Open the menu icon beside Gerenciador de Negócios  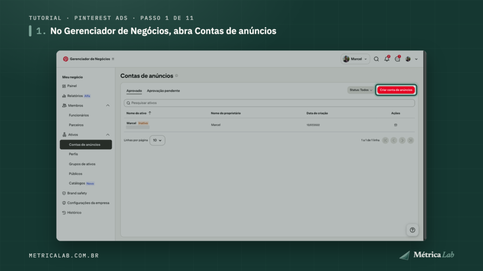tap(113, 59)
